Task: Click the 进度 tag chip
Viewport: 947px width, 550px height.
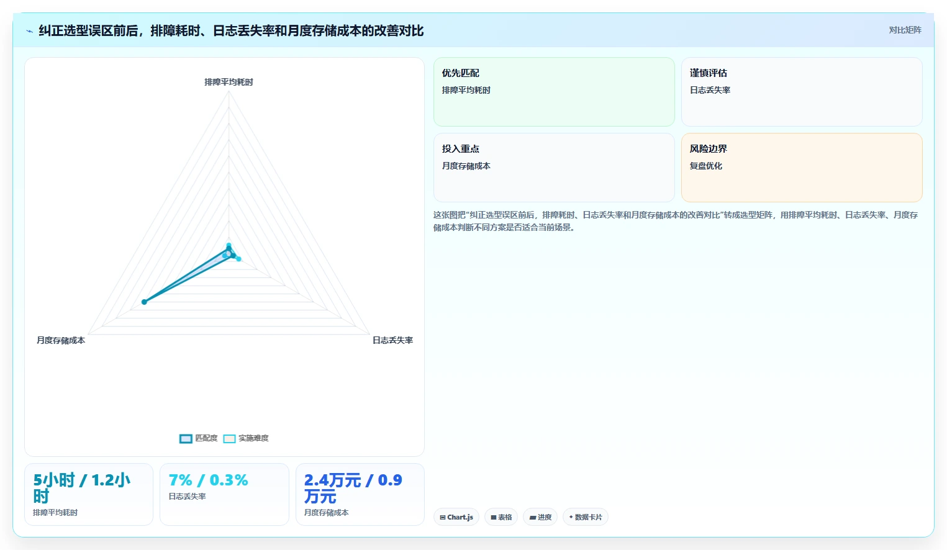Action: coord(540,517)
